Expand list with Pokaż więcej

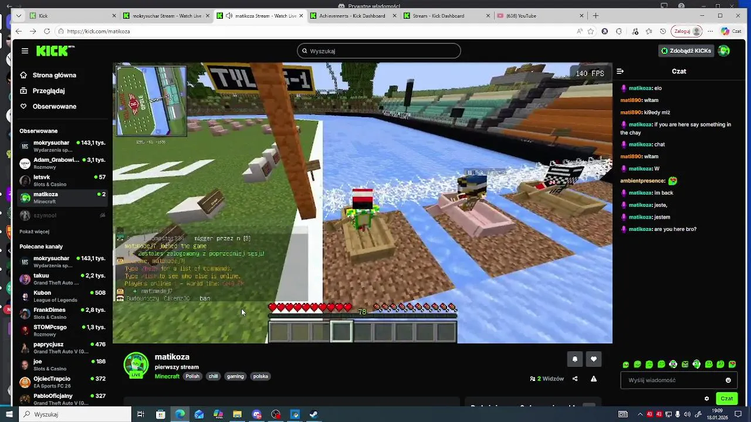point(34,232)
